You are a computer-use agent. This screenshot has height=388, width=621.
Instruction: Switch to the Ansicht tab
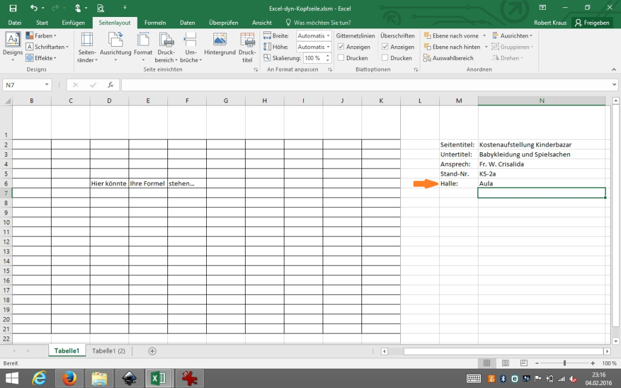(262, 22)
